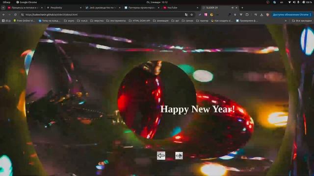Screen dimensions: 314x176
Task: Click the 'Обзор' activities button
Action: (6, 2)
